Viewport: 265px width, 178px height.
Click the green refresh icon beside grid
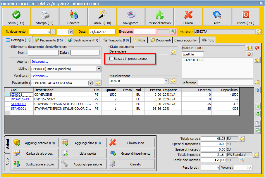(258, 130)
